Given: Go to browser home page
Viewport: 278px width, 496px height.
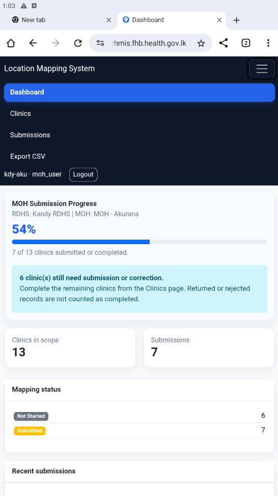Looking at the screenshot, I should point(11,43).
